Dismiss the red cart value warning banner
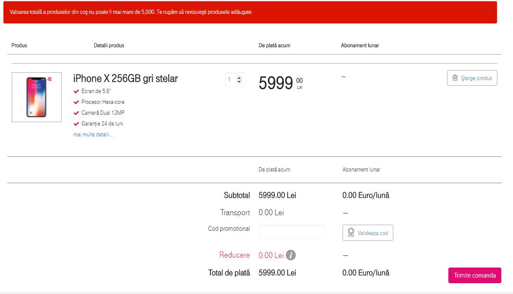This screenshot has width=513, height=294. (x=487, y=13)
